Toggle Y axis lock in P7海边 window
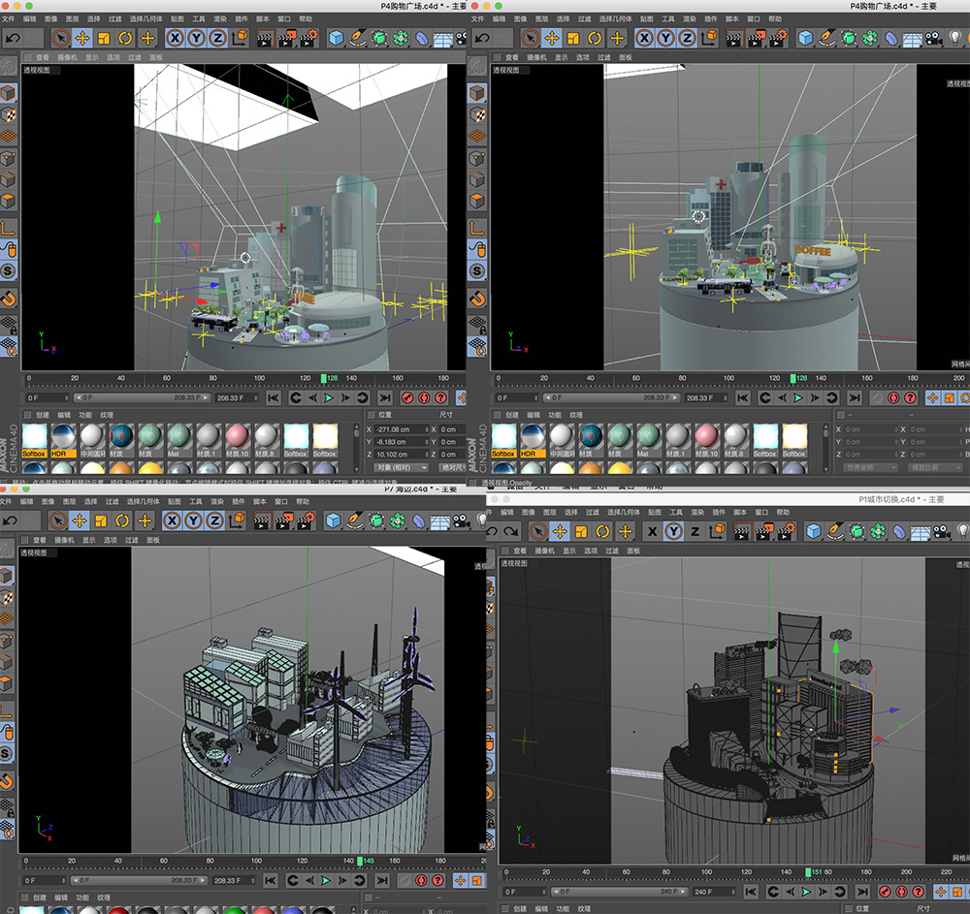 (194, 520)
